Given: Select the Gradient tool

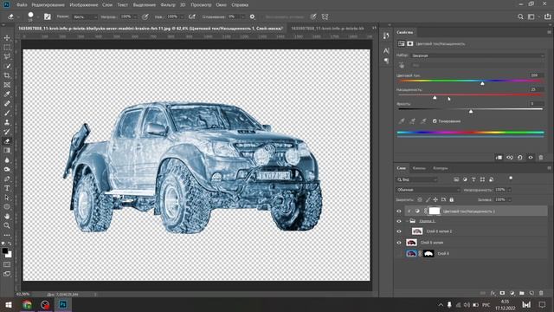Looking at the screenshot, I should tap(7, 150).
